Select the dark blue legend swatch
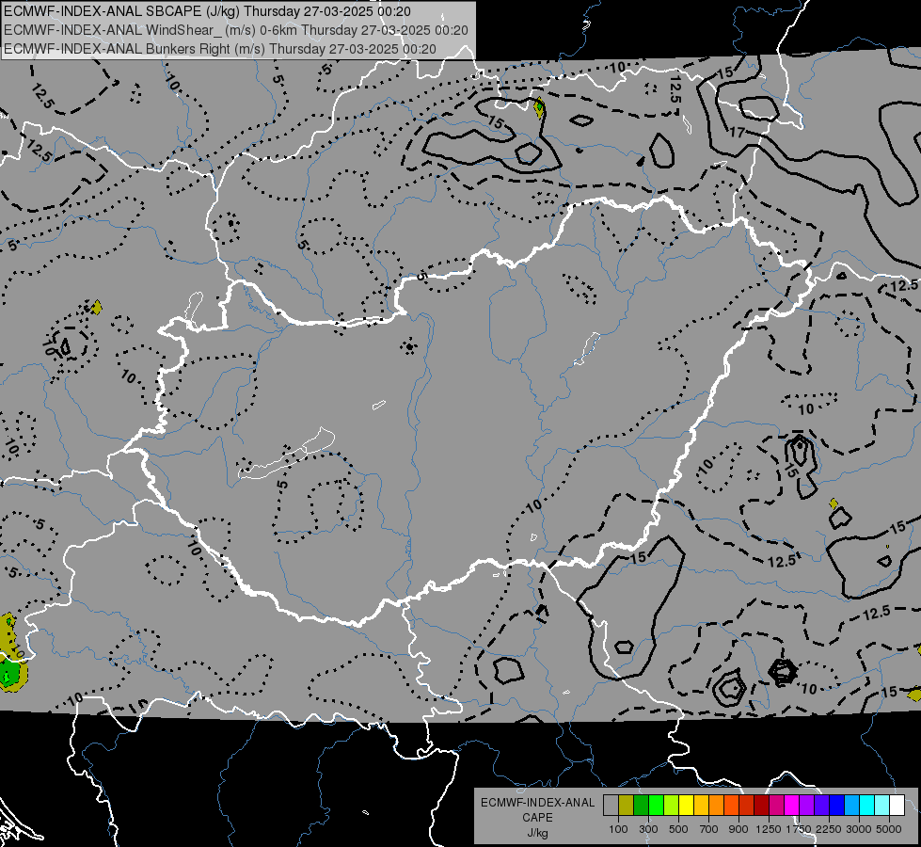The image size is (921, 847). click(837, 806)
